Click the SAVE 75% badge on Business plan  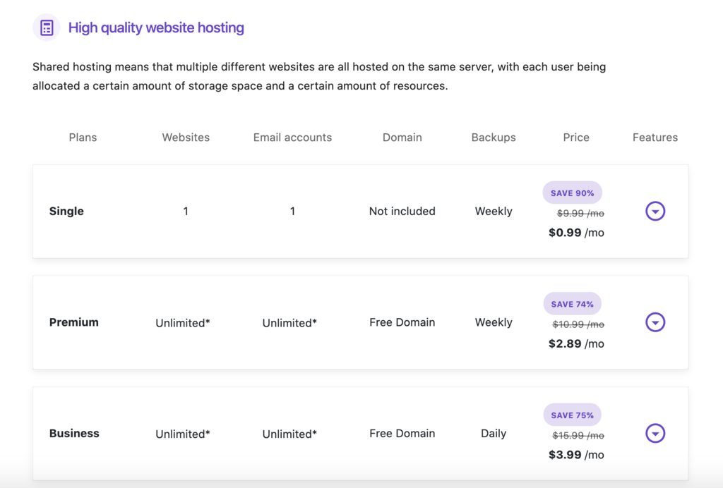572,415
